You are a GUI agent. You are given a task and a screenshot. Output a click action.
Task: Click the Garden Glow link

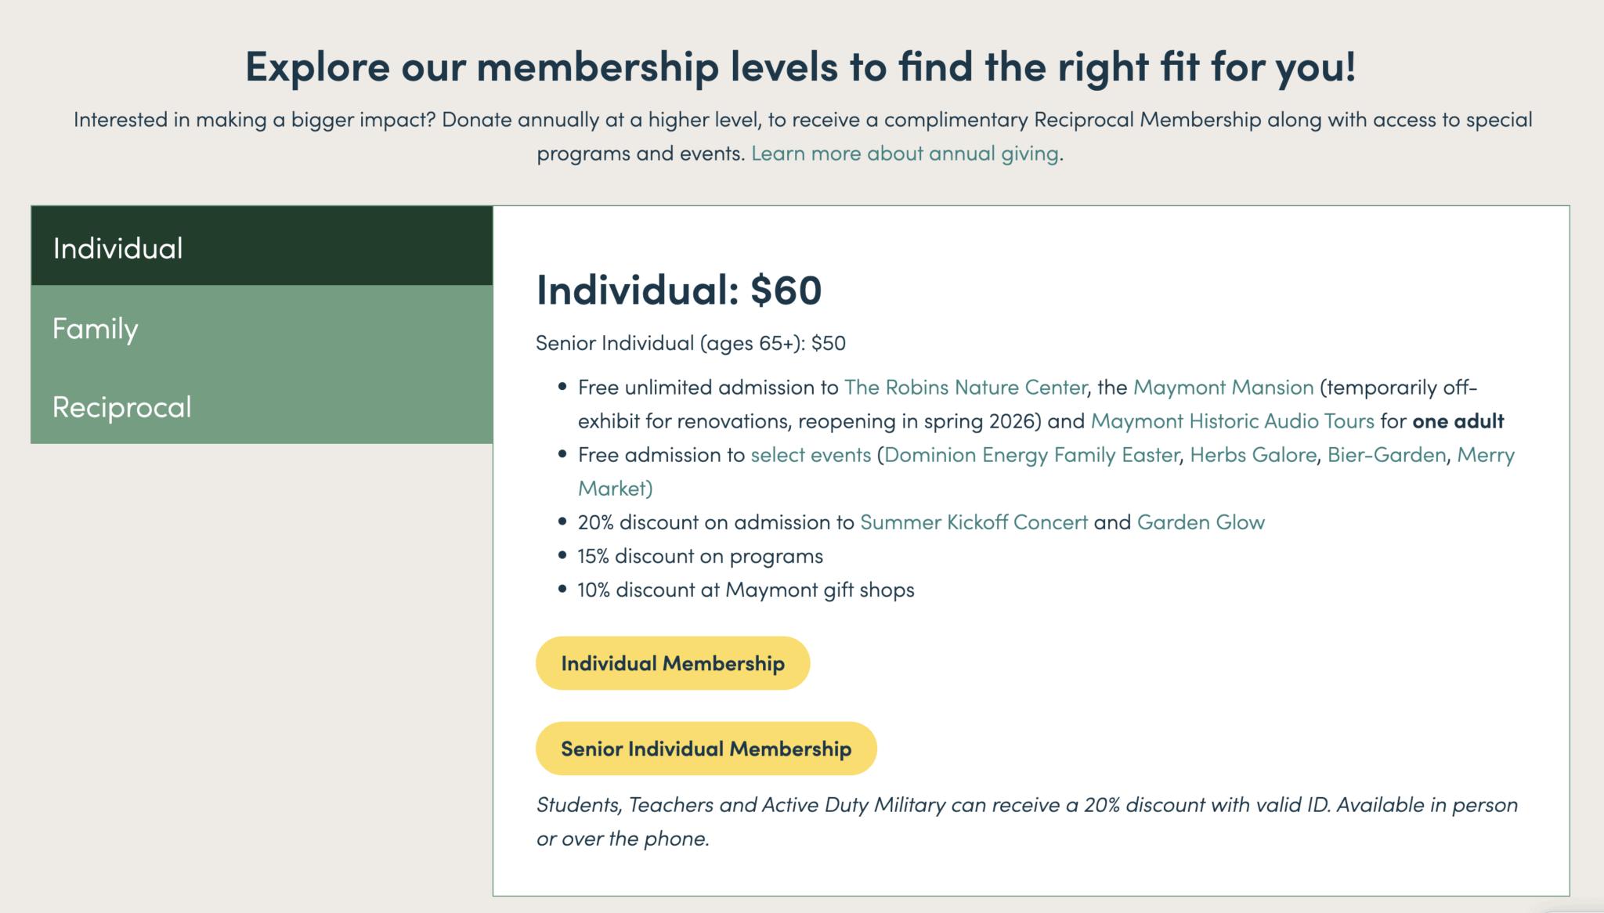coord(1201,522)
